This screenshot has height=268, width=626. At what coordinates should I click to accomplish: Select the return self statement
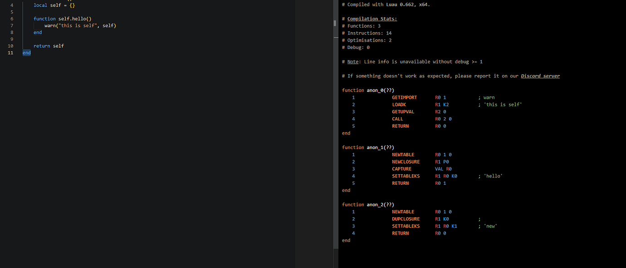pyautogui.click(x=48, y=46)
